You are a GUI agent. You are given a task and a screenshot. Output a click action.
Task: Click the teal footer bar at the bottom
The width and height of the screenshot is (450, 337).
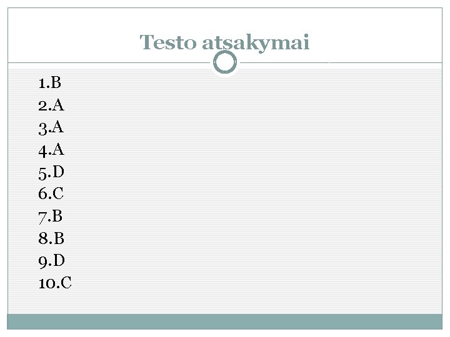click(225, 321)
